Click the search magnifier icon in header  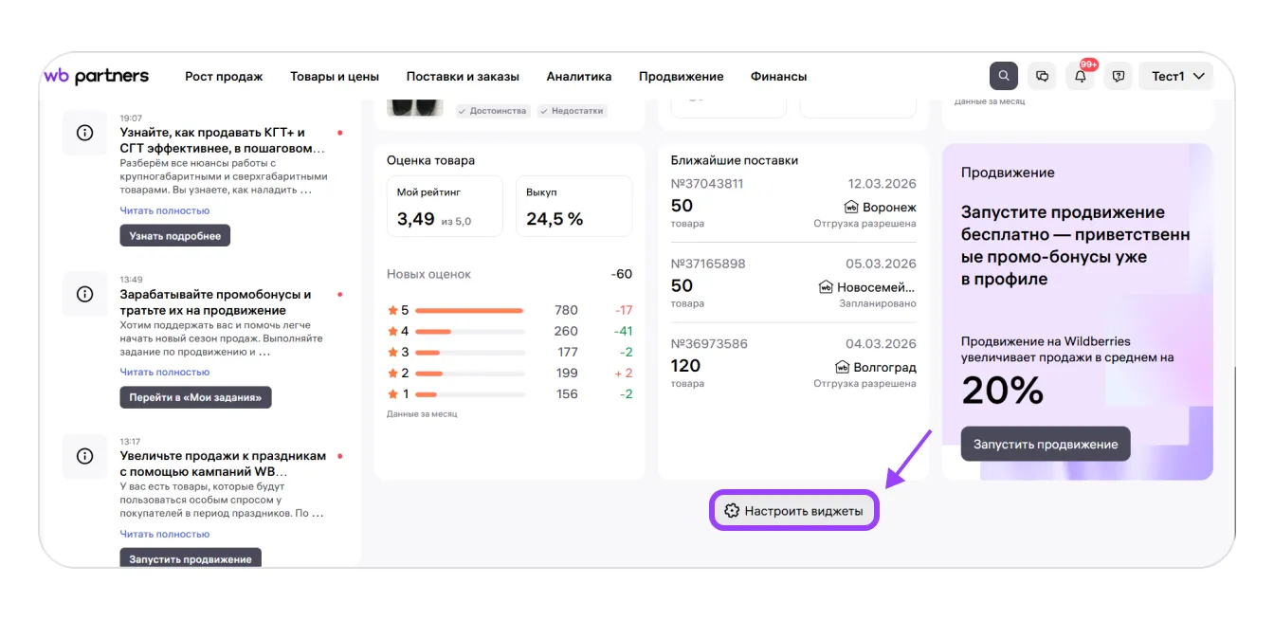1003,76
